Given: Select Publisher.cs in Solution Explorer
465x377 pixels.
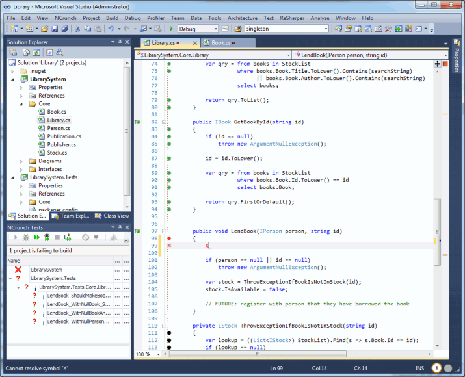Looking at the screenshot, I should pos(61,144).
